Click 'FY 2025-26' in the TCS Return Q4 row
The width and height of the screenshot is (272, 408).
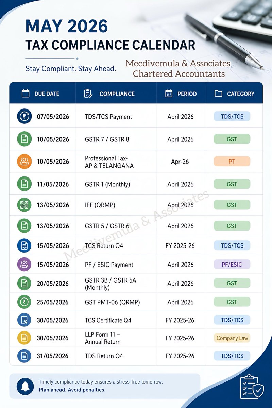coord(180,245)
